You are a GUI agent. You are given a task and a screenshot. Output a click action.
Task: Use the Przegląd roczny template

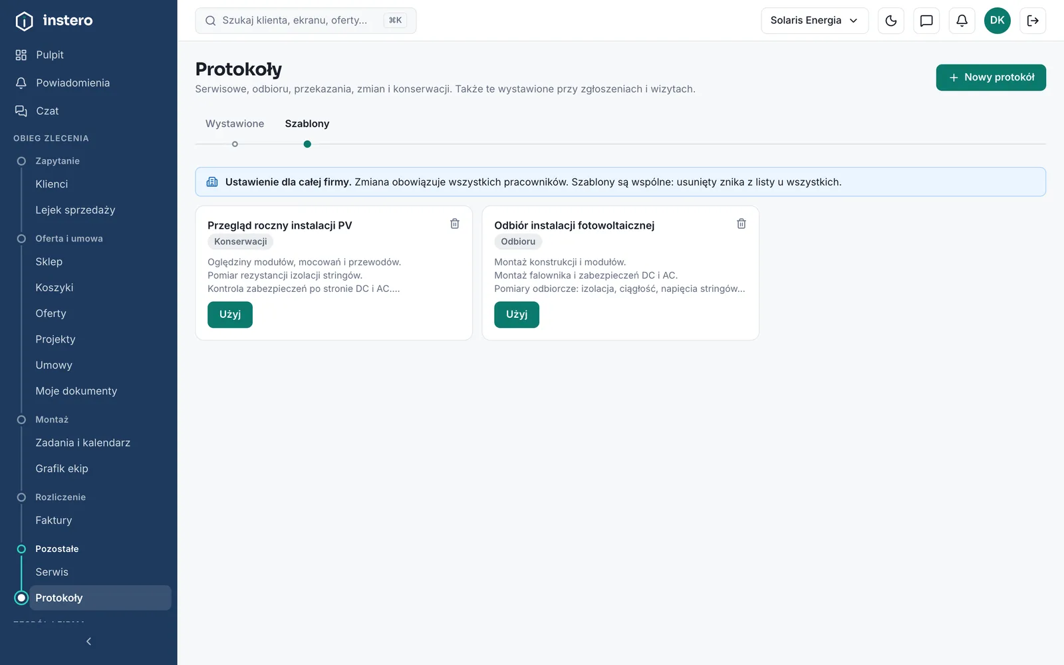point(230,315)
